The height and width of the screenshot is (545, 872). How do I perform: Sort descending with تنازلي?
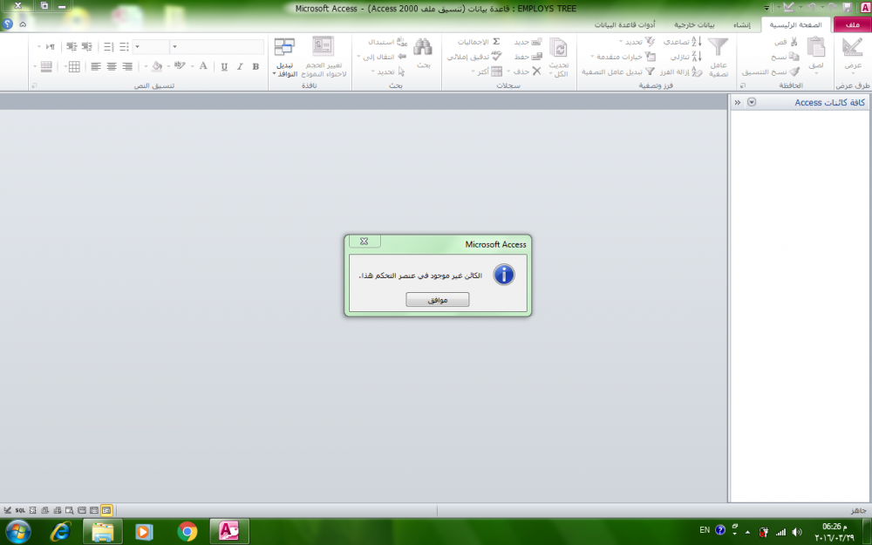click(x=685, y=57)
